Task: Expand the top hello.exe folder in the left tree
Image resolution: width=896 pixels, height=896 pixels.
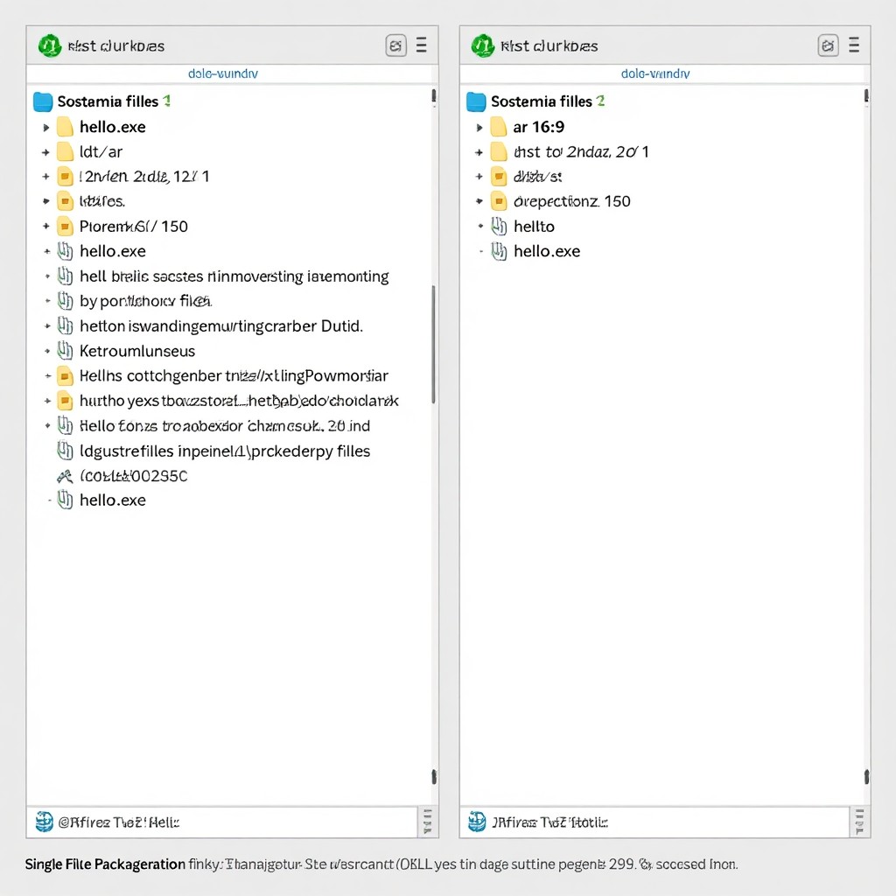Action: pos(46,128)
